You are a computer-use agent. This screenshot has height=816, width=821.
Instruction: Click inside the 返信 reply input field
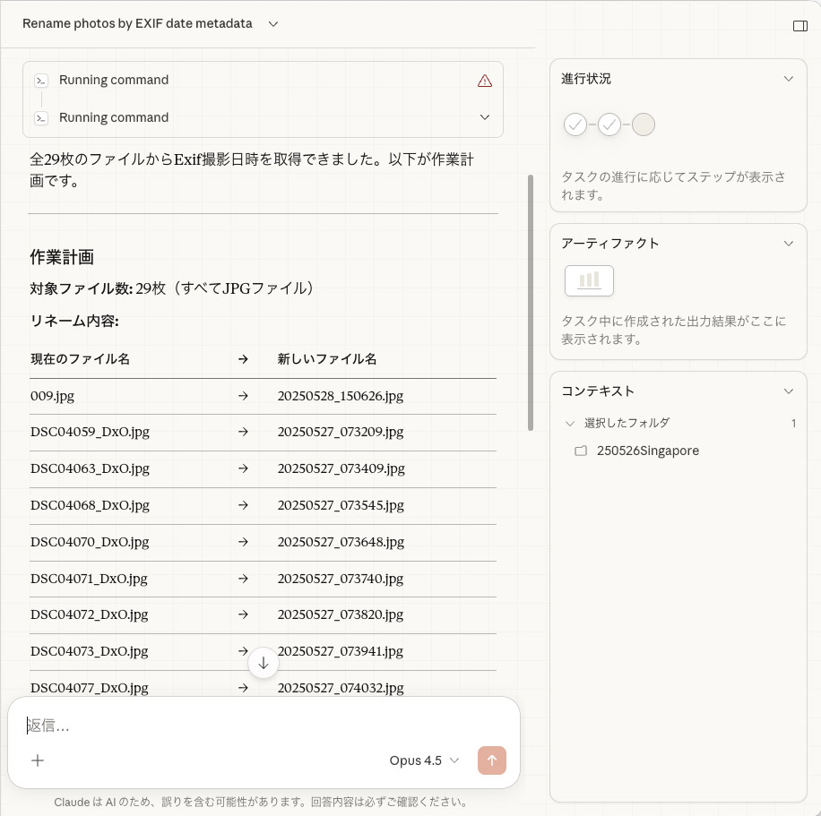pos(179,726)
